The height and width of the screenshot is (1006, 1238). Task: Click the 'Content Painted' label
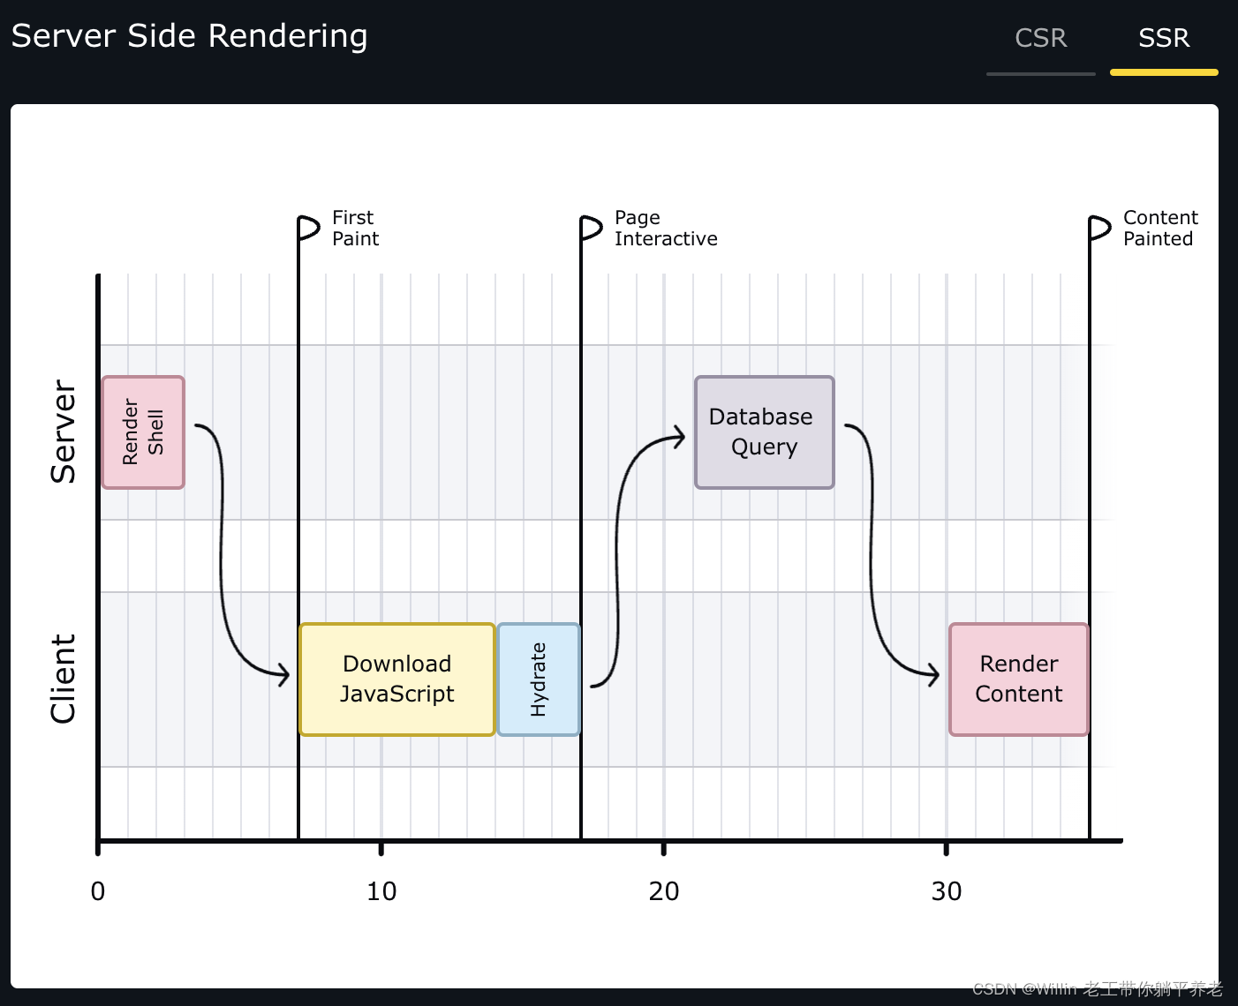[x=1160, y=228]
